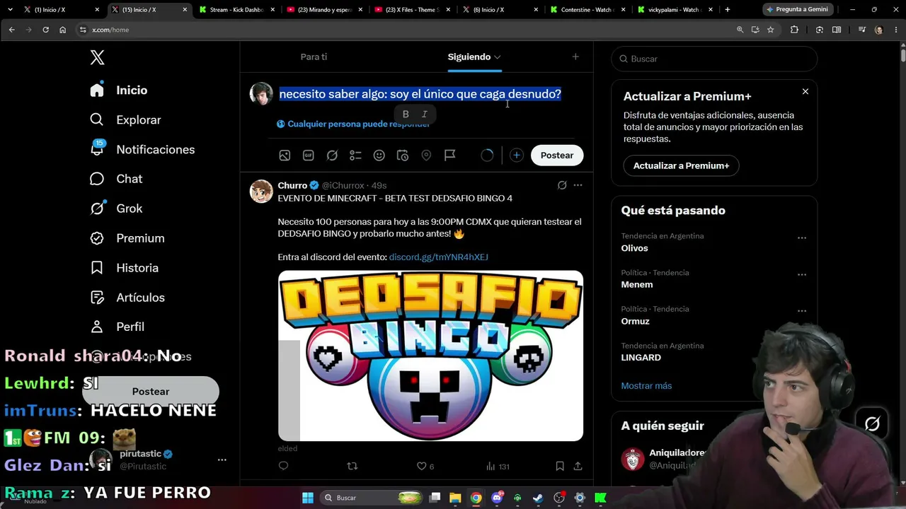Switch to X Files Theme browser tab
The width and height of the screenshot is (906, 509).
[413, 10]
